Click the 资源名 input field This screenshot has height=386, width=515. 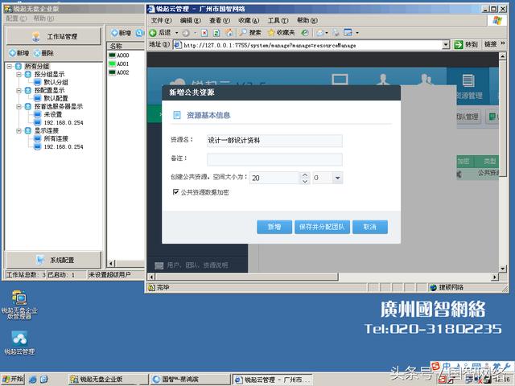coord(274,141)
